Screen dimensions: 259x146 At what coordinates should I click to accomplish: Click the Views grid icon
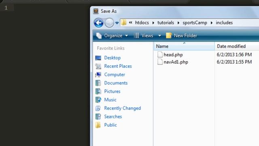136,36
